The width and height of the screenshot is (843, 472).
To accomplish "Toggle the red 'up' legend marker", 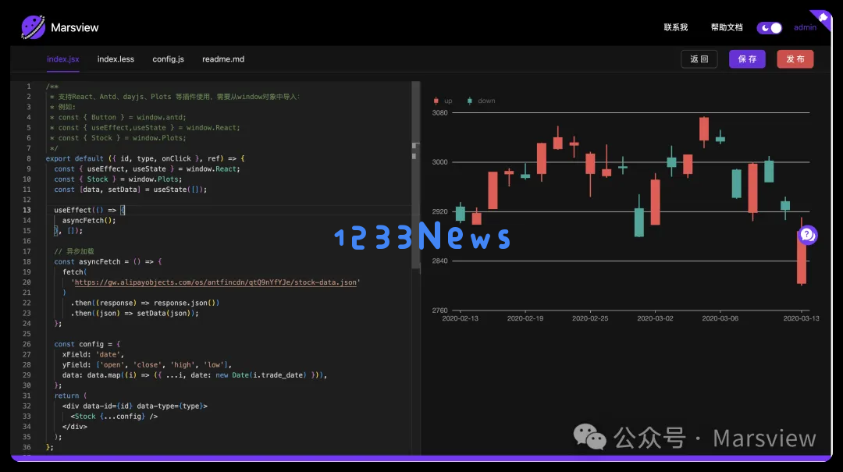I will tap(436, 101).
